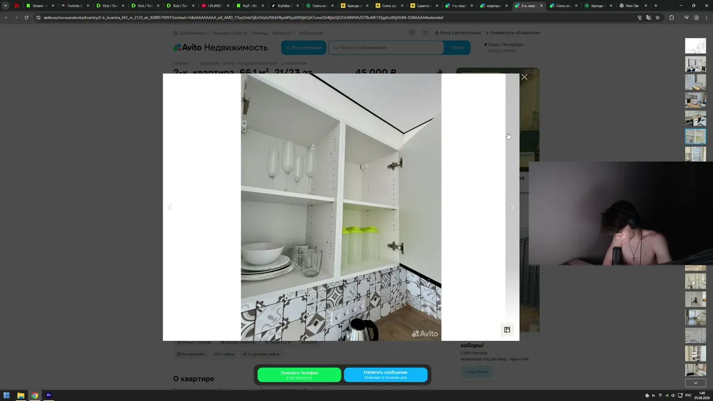Click Разместить объявление link

point(512,33)
